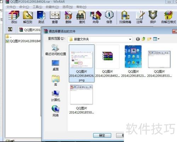Select Computer (计算机) in sidebar
The height and width of the screenshot is (142, 177).
click(56, 96)
